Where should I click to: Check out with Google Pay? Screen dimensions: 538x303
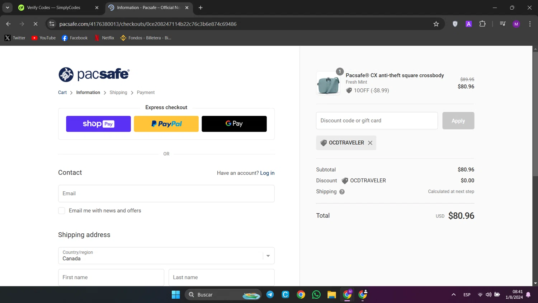click(x=234, y=124)
